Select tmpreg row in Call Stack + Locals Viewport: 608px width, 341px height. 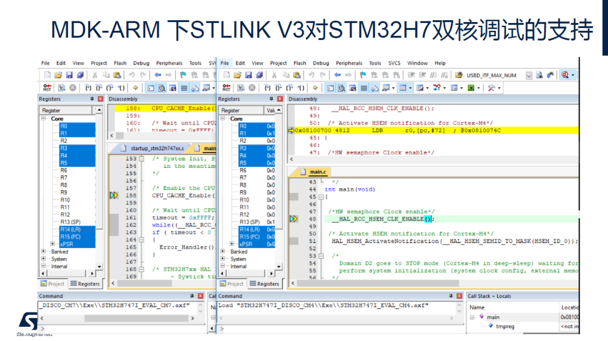click(505, 326)
